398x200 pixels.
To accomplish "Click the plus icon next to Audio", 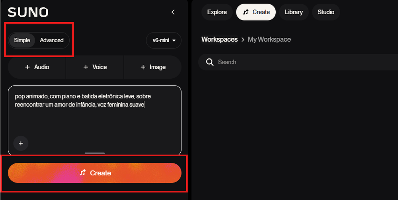I will pyautogui.click(x=27, y=67).
